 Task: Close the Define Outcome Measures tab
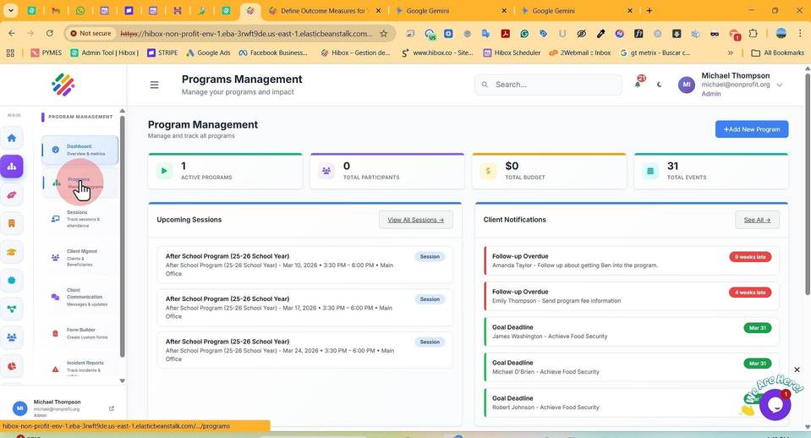point(378,10)
